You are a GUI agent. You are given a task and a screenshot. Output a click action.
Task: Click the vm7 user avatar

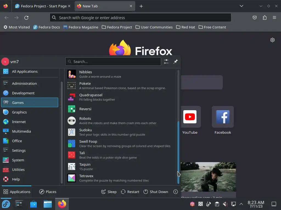pos(5,62)
